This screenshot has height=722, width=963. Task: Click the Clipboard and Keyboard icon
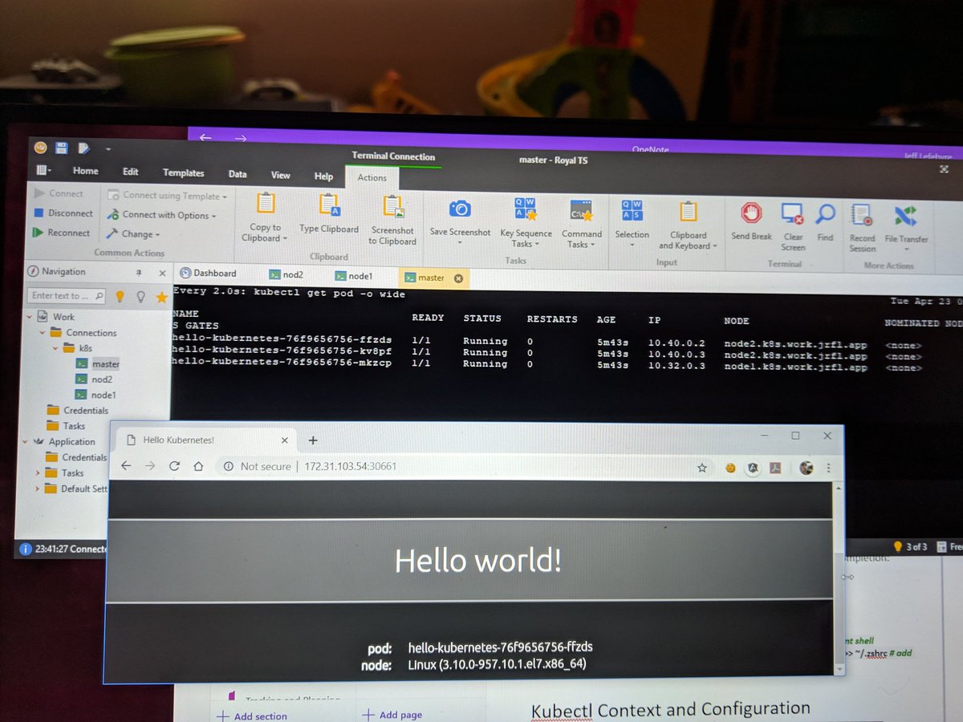[x=689, y=213]
